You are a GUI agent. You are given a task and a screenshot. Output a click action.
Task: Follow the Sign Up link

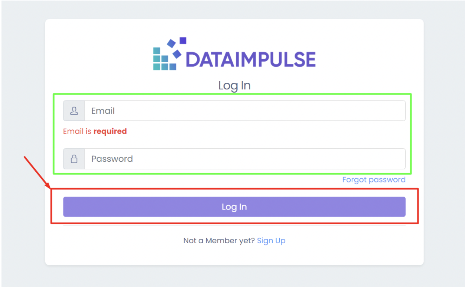[271, 241]
